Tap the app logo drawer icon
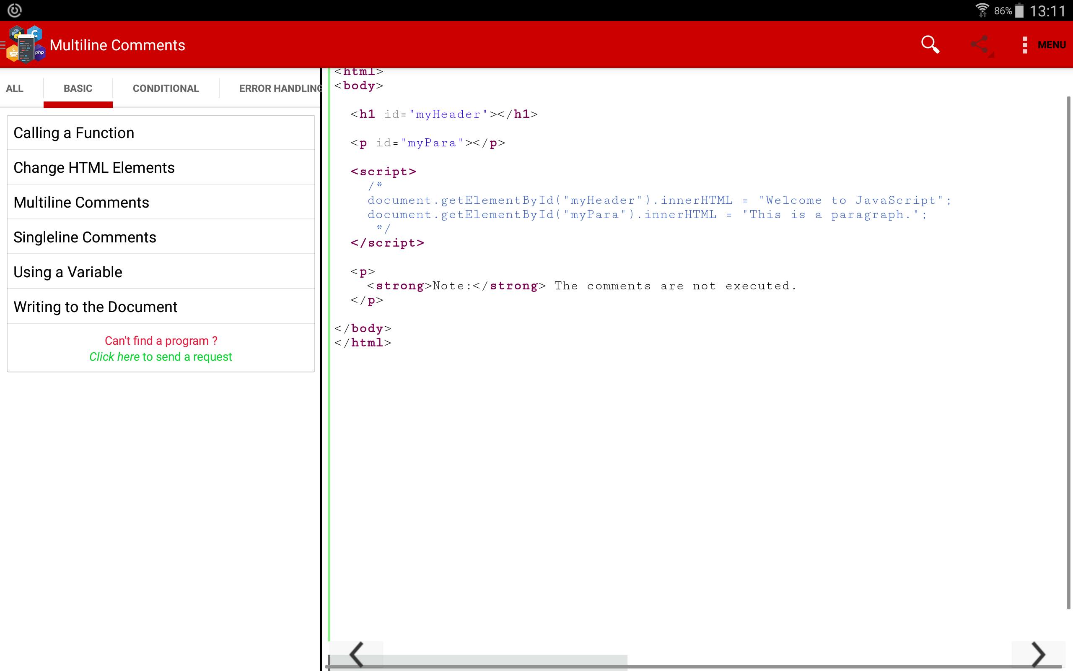1073x671 pixels. pyautogui.click(x=25, y=45)
